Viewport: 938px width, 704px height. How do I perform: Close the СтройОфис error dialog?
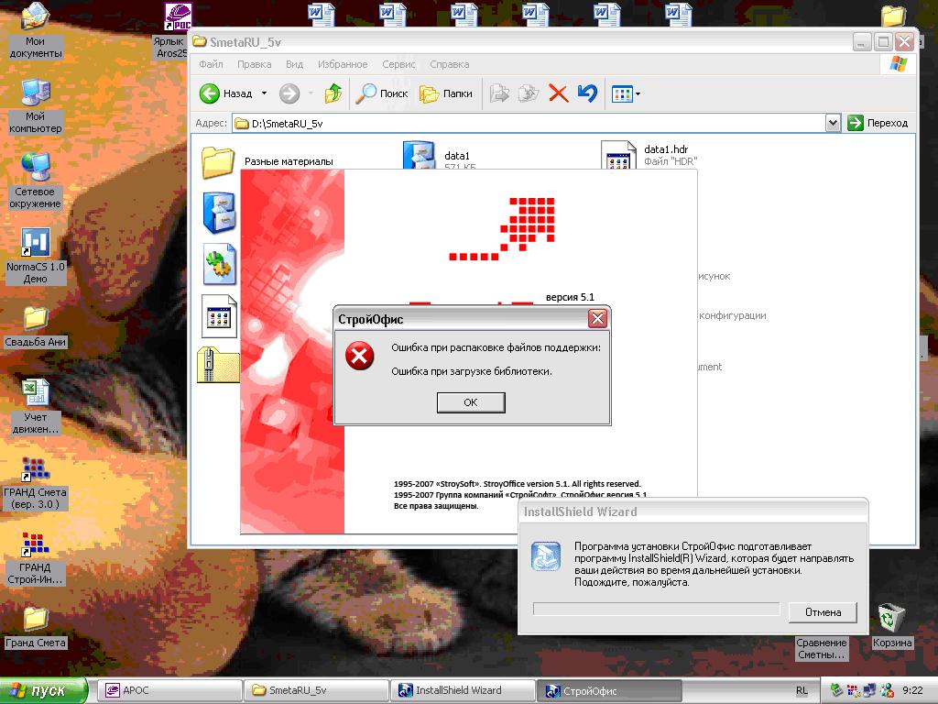coord(597,318)
